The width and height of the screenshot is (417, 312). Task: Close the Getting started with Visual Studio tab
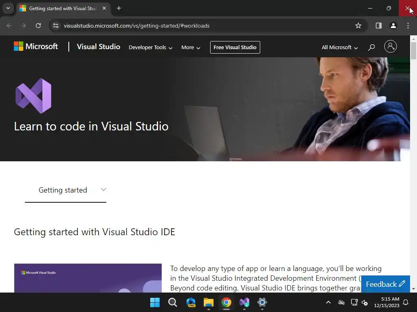104,8
